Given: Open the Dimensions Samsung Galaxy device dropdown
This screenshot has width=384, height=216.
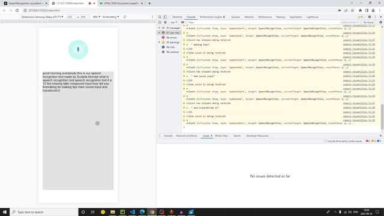Looking at the screenshot, I should (42, 17).
